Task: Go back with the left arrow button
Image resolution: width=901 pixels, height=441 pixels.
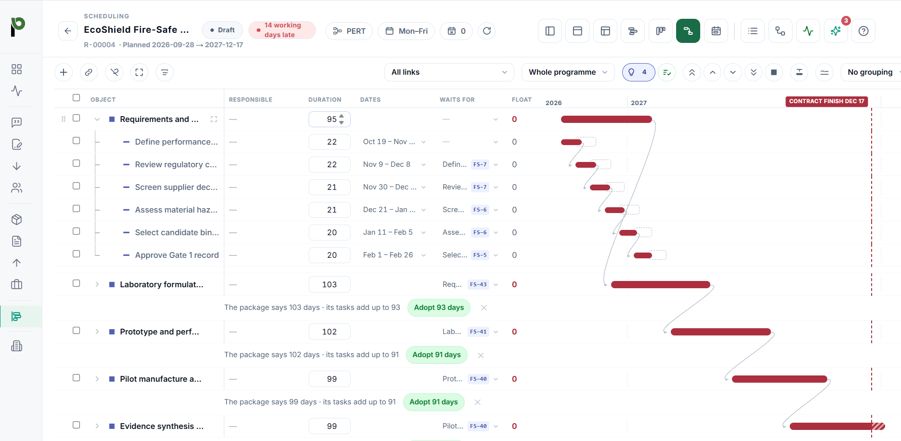Action: point(68,31)
